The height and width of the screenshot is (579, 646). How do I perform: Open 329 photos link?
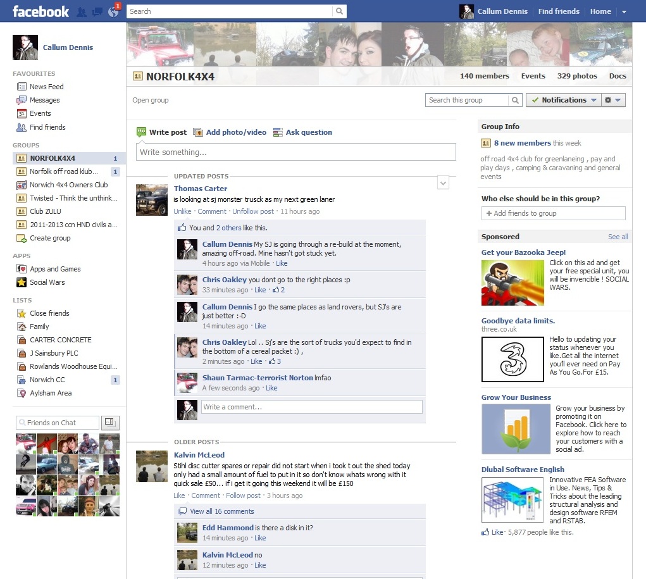click(x=577, y=76)
